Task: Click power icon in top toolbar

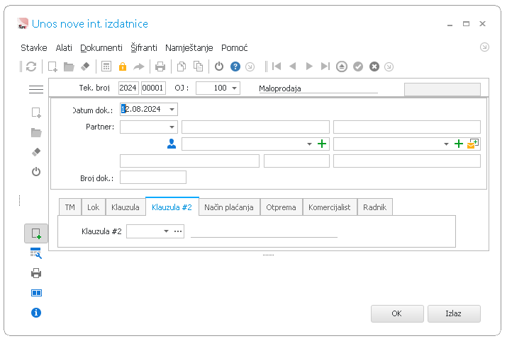Action: pos(219,67)
